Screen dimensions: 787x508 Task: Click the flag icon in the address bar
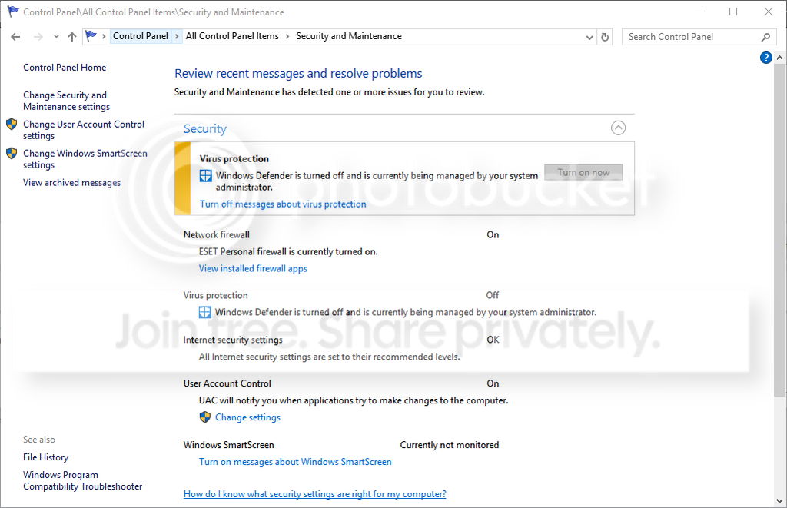click(x=91, y=35)
